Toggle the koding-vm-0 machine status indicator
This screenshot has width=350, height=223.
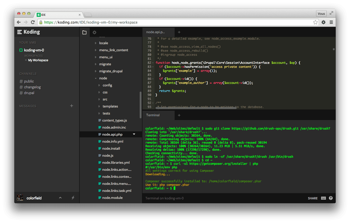[x=21, y=50]
